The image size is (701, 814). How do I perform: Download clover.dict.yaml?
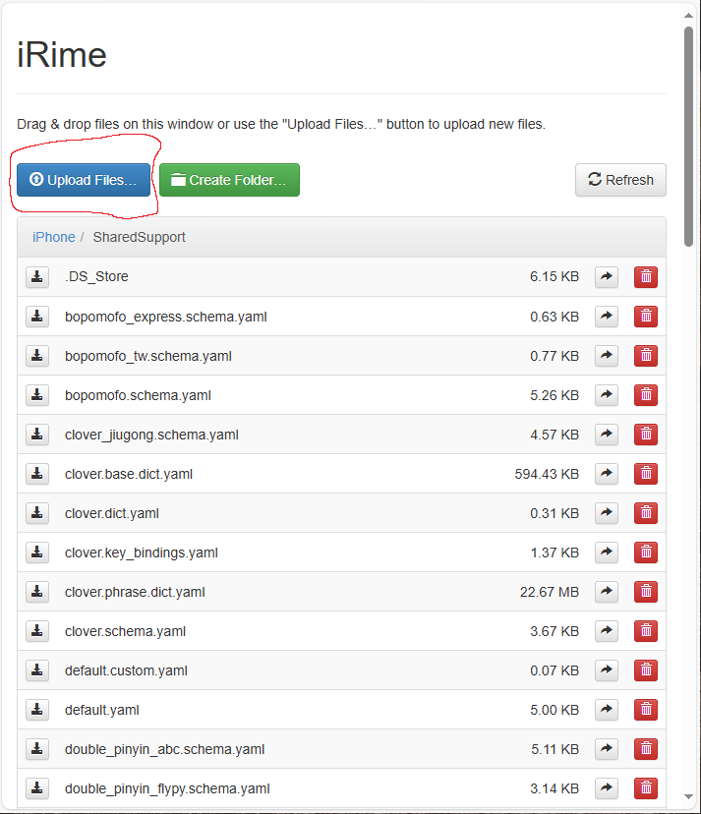37,513
